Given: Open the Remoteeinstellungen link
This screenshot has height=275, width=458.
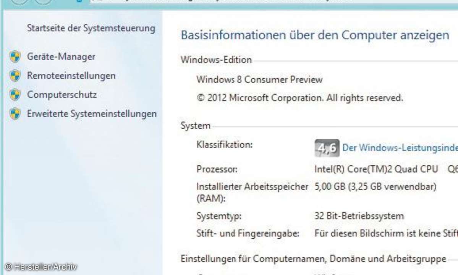Looking at the screenshot, I should click(x=71, y=76).
